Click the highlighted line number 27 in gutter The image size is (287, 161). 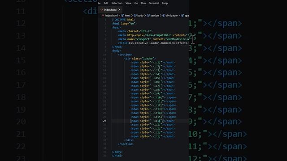104,121
